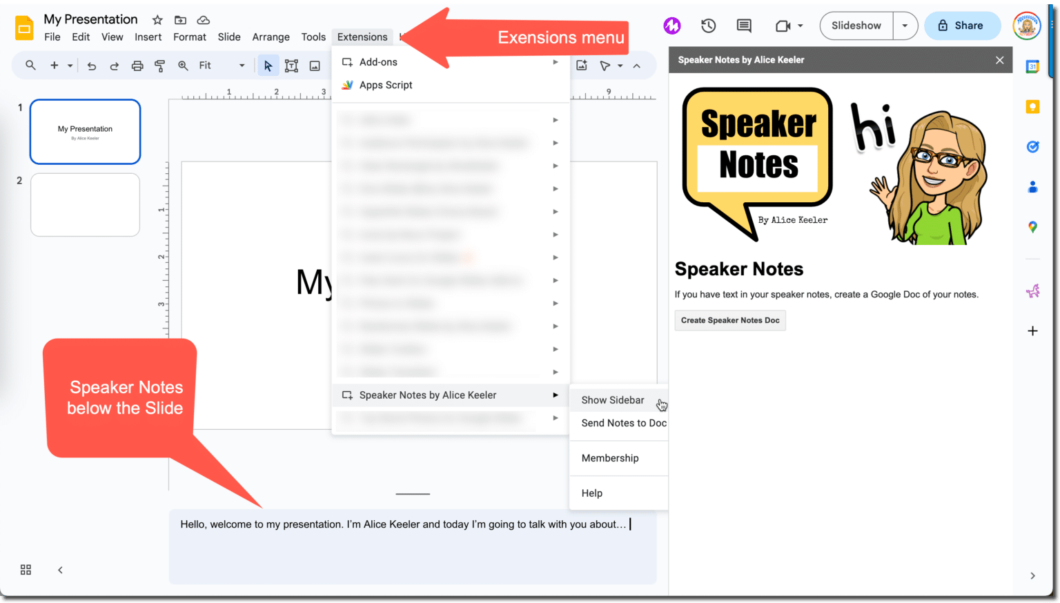Redo the last action
Screen dimensions: 1060x603
[x=115, y=66]
